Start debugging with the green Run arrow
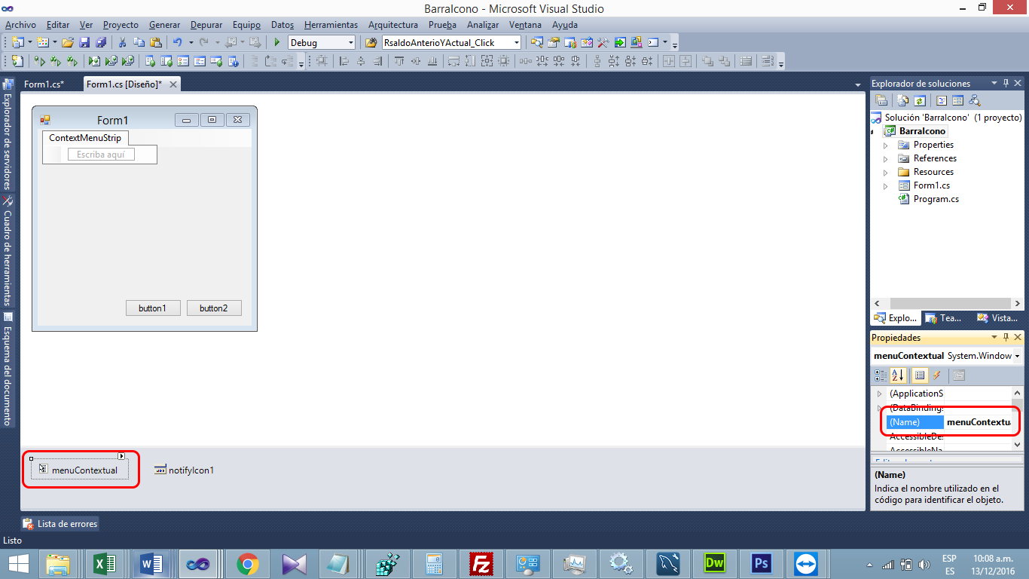Viewport: 1029px width, 579px height. (276, 42)
